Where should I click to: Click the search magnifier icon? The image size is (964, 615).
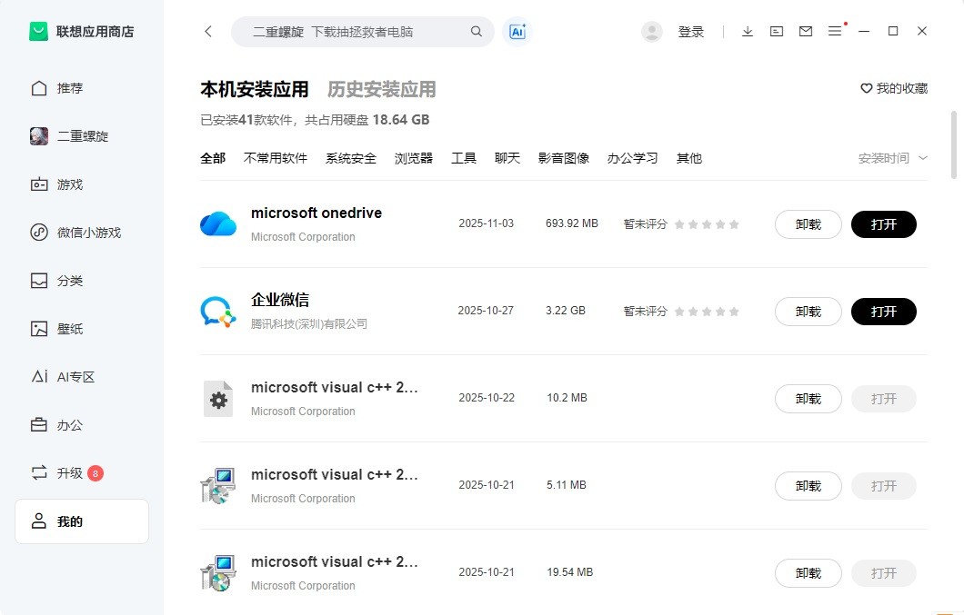pos(477,32)
